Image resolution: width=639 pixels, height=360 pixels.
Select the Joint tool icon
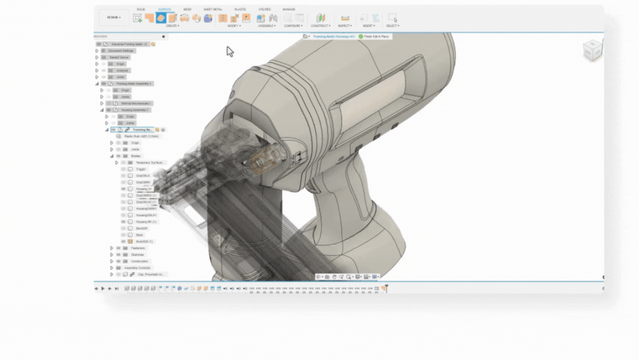point(273,18)
